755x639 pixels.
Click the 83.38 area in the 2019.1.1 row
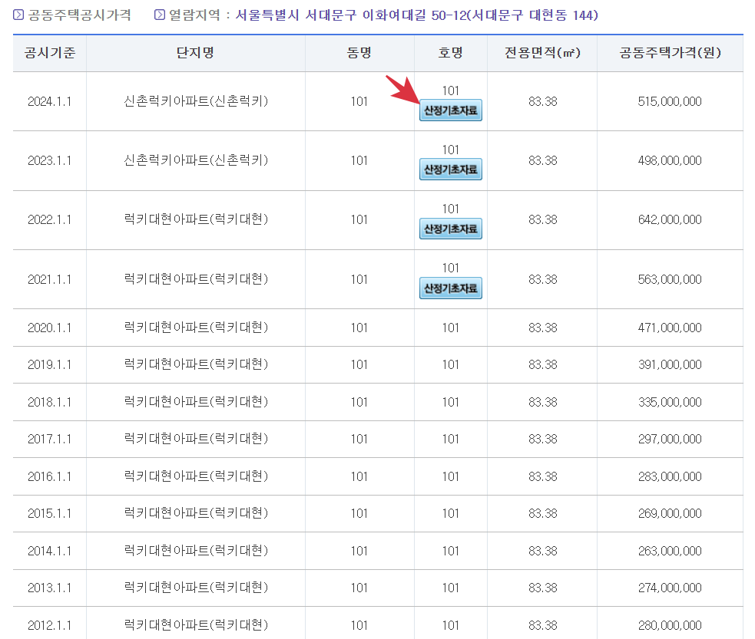point(543,365)
